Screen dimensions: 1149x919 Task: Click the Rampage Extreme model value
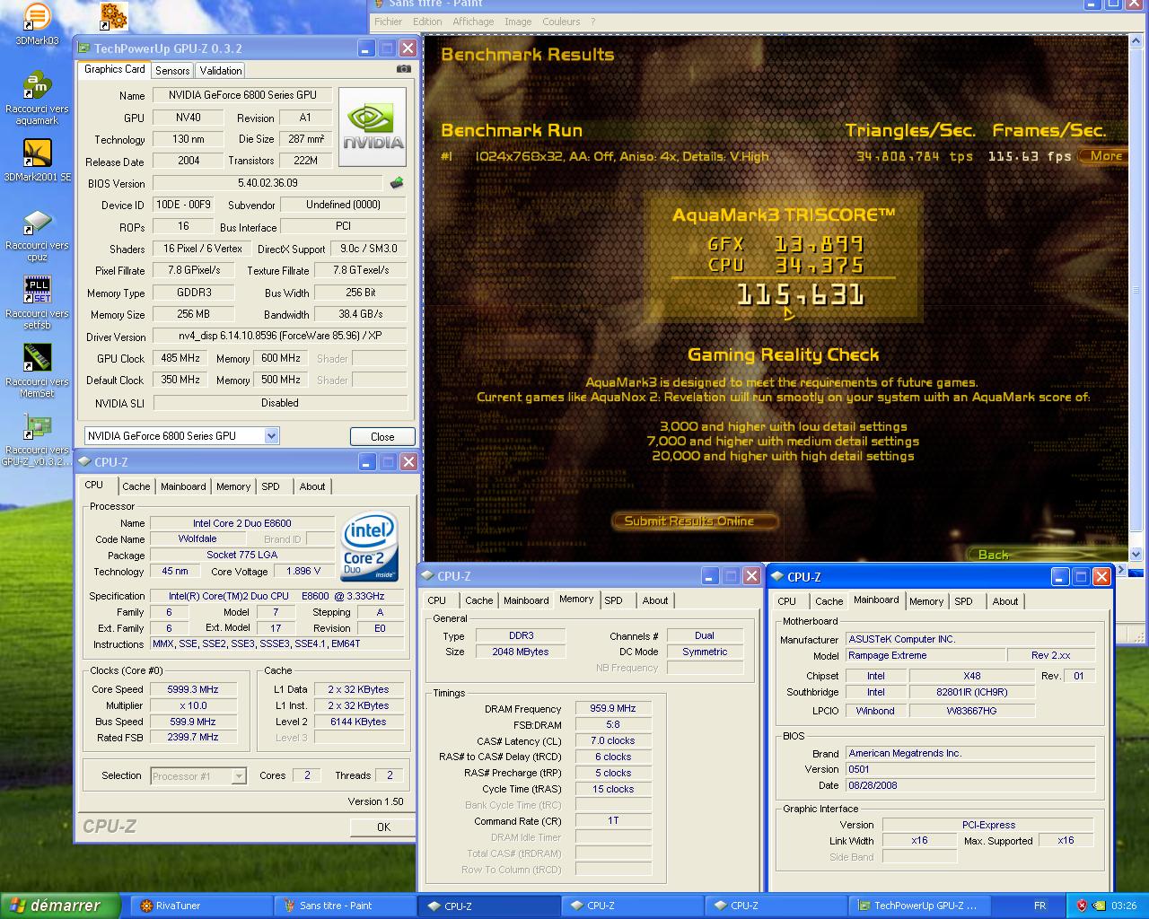pyautogui.click(x=925, y=656)
